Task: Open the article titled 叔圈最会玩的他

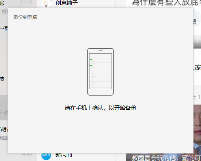Action: [166, 158]
